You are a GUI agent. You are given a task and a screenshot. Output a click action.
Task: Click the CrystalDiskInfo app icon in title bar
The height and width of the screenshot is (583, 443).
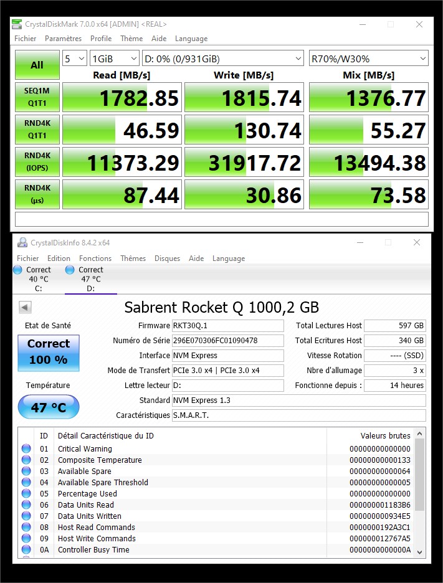(x=22, y=243)
